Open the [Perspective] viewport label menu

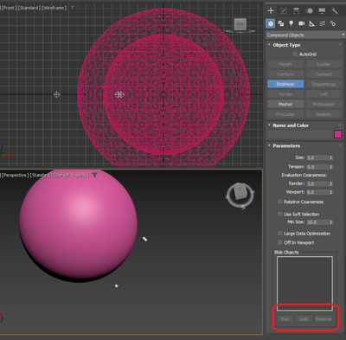pos(15,176)
